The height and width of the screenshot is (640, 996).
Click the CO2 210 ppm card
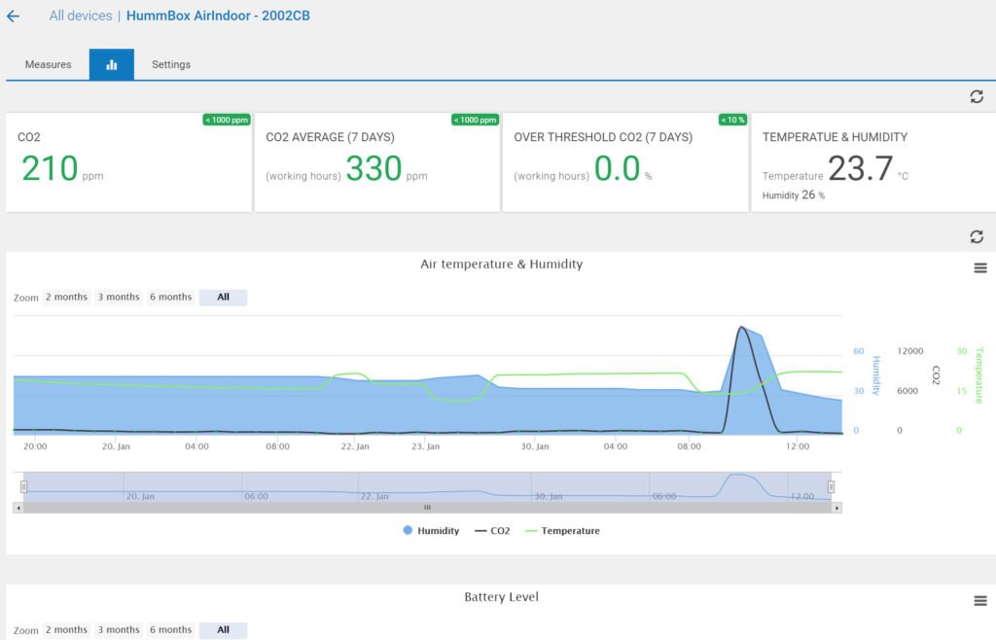point(129,162)
